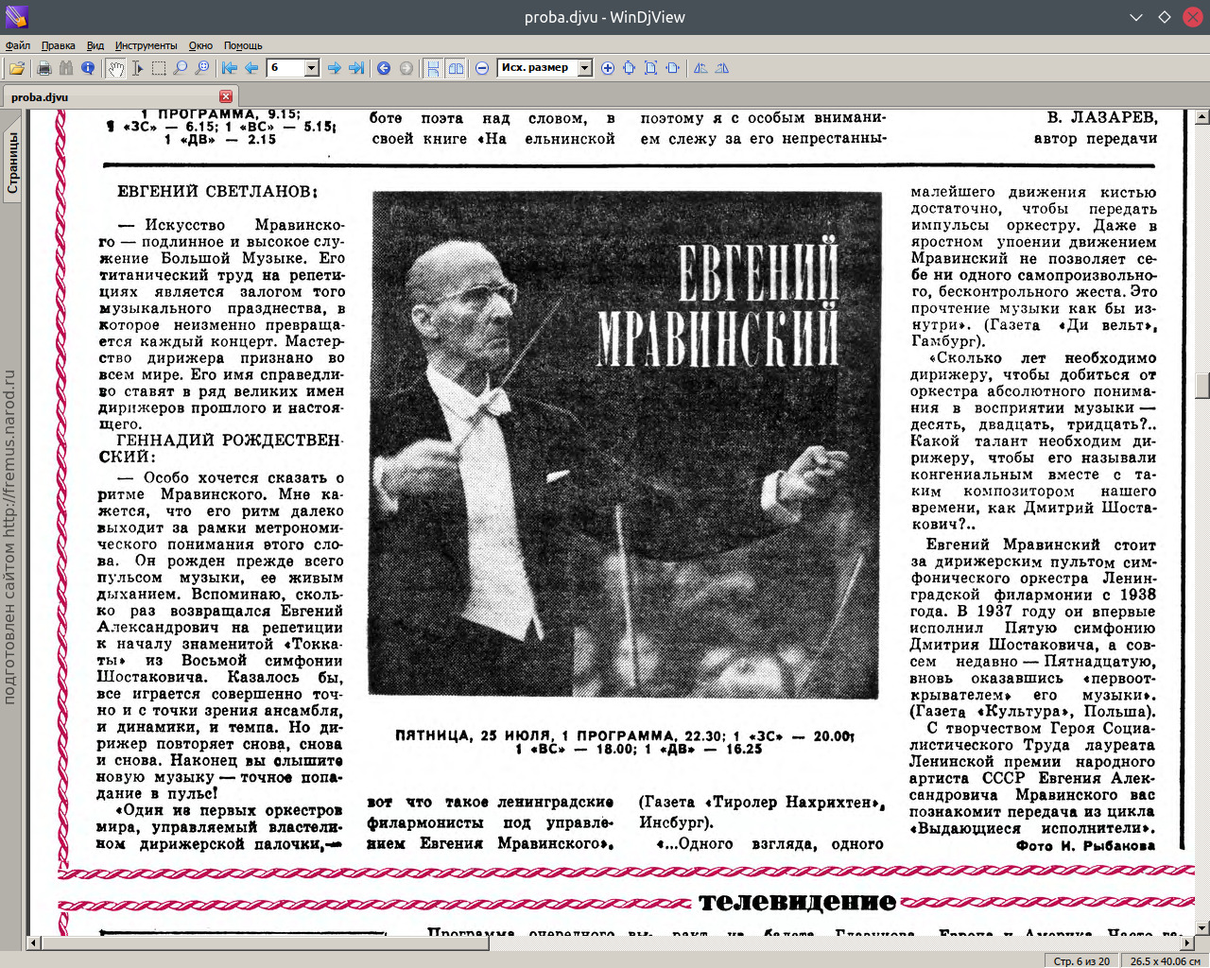Select the zoom-to-rectangle tool
1210x968 pixels.
coord(202,68)
